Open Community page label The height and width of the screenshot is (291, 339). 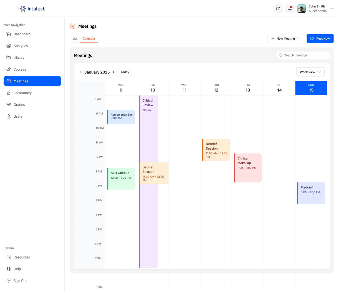click(x=23, y=93)
